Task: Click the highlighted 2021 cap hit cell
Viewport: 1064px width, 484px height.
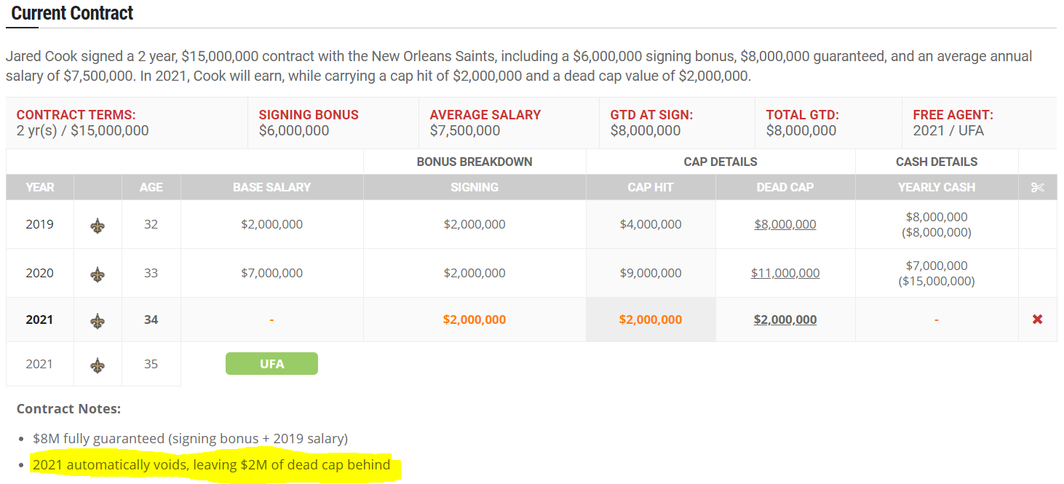Action: click(x=651, y=320)
